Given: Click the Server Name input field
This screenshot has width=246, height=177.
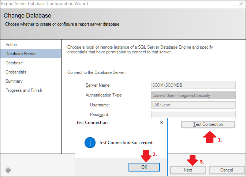Looking at the screenshot, I should (193, 85).
